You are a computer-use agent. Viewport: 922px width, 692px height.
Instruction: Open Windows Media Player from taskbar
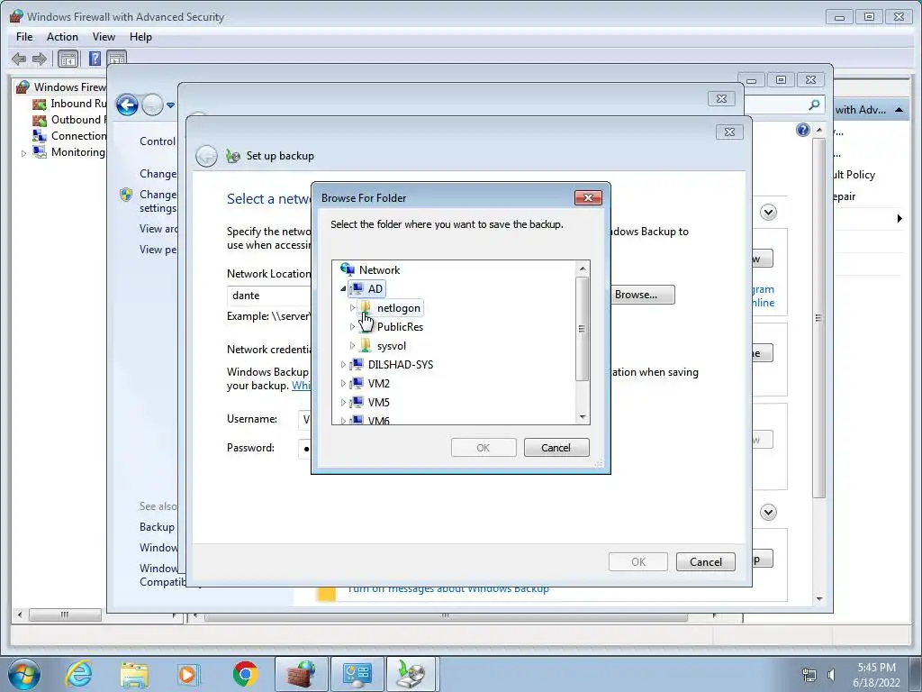click(x=189, y=674)
